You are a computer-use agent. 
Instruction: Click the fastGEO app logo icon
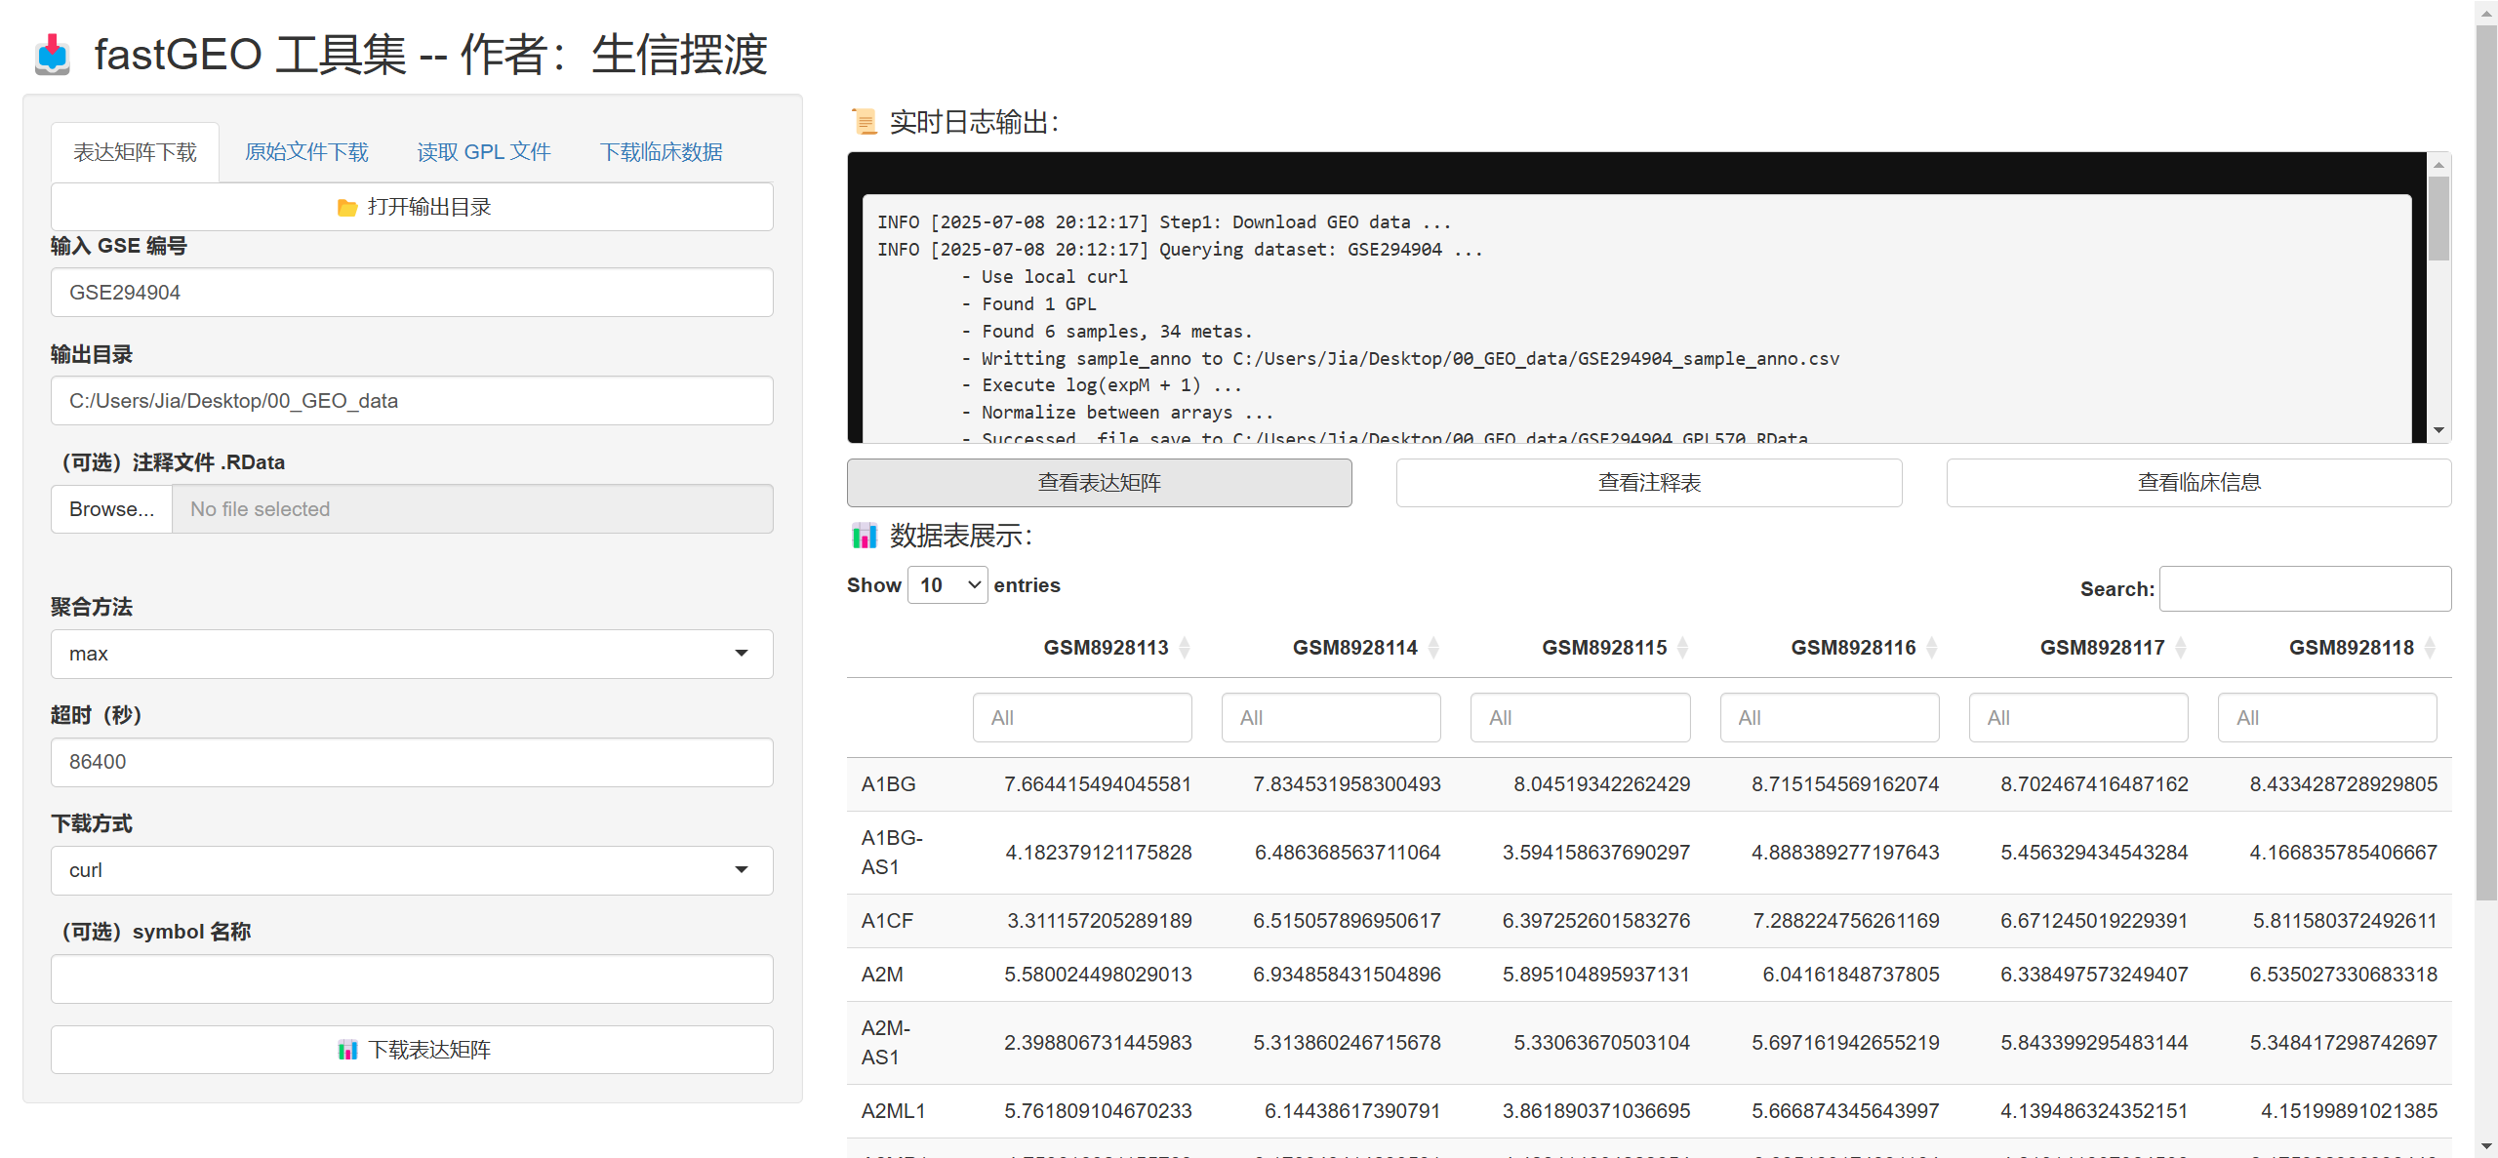pyautogui.click(x=53, y=55)
